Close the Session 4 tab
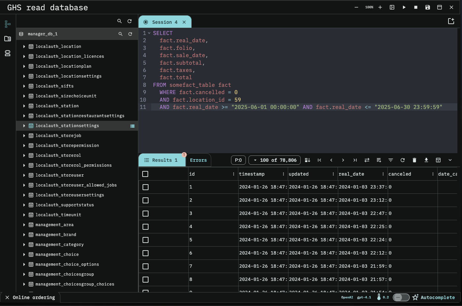462x306 pixels. [x=184, y=22]
